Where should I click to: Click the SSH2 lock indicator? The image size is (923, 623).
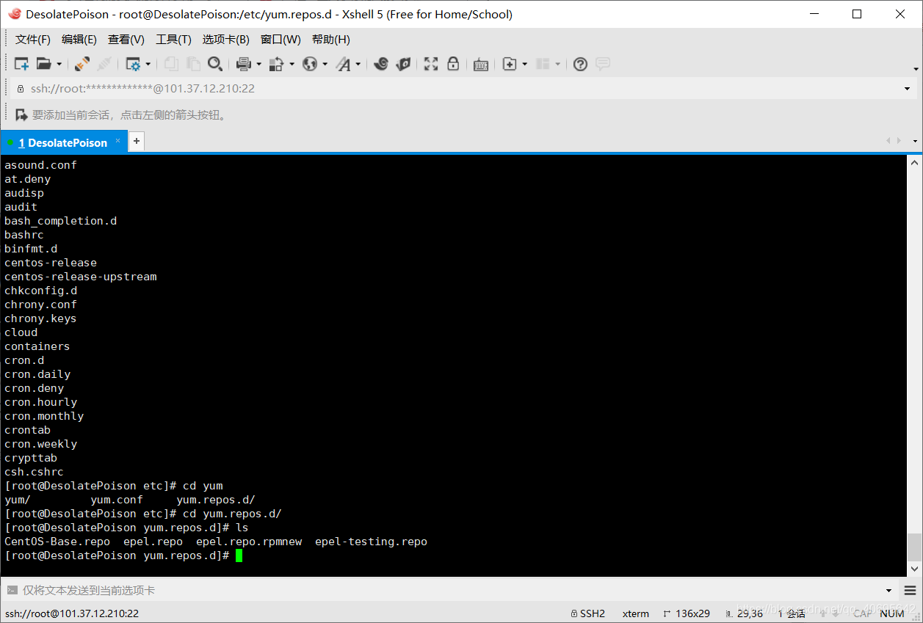tap(591, 613)
